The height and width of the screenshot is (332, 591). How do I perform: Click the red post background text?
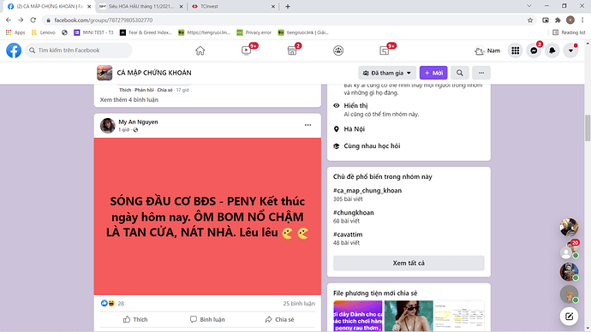pos(207,216)
